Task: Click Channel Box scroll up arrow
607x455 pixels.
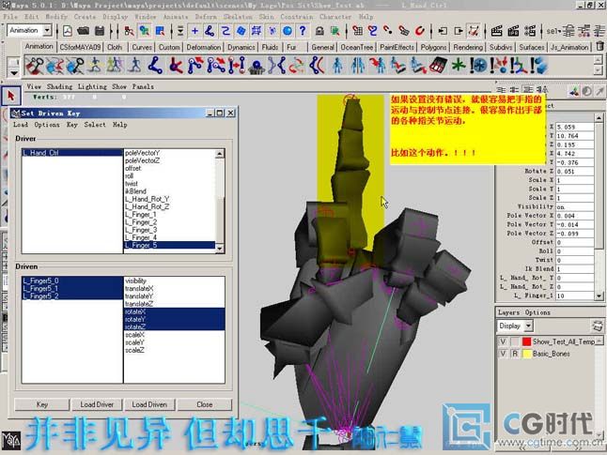Action: [x=599, y=117]
